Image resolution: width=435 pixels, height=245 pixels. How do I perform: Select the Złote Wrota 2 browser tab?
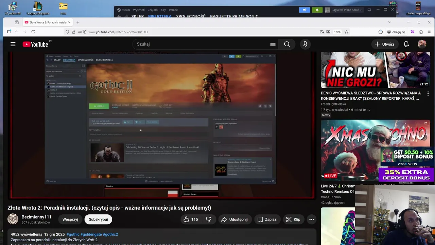pyautogui.click(x=47, y=22)
